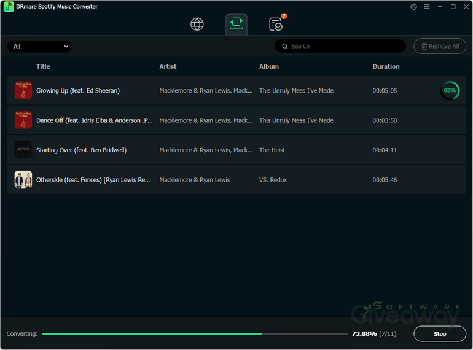Viewport: 473px width, 350px height.
Task: Open the converted history tab with badge
Action: pyautogui.click(x=276, y=24)
